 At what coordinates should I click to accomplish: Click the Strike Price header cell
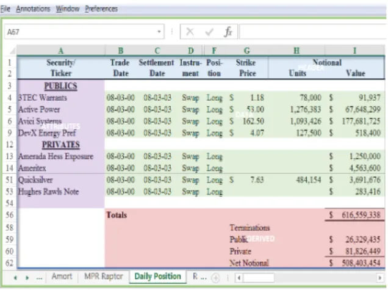click(246, 68)
